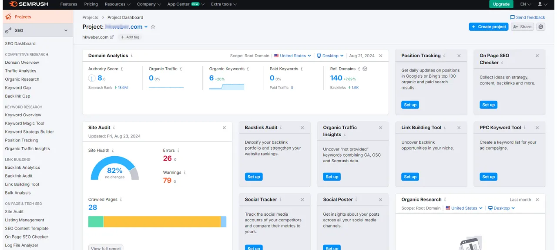Show Paid Keywords info tooltip

[x=302, y=69]
